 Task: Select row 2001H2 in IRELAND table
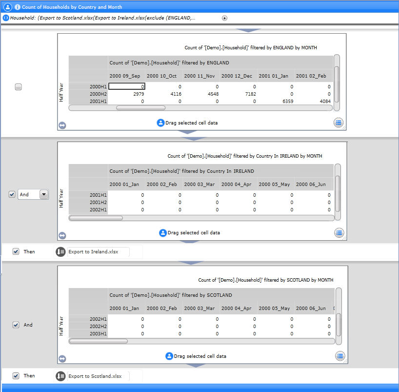coord(88,203)
